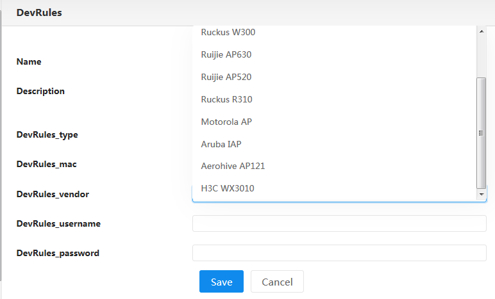Select Aruba IAP option
The image size is (495, 299).
coord(334,144)
